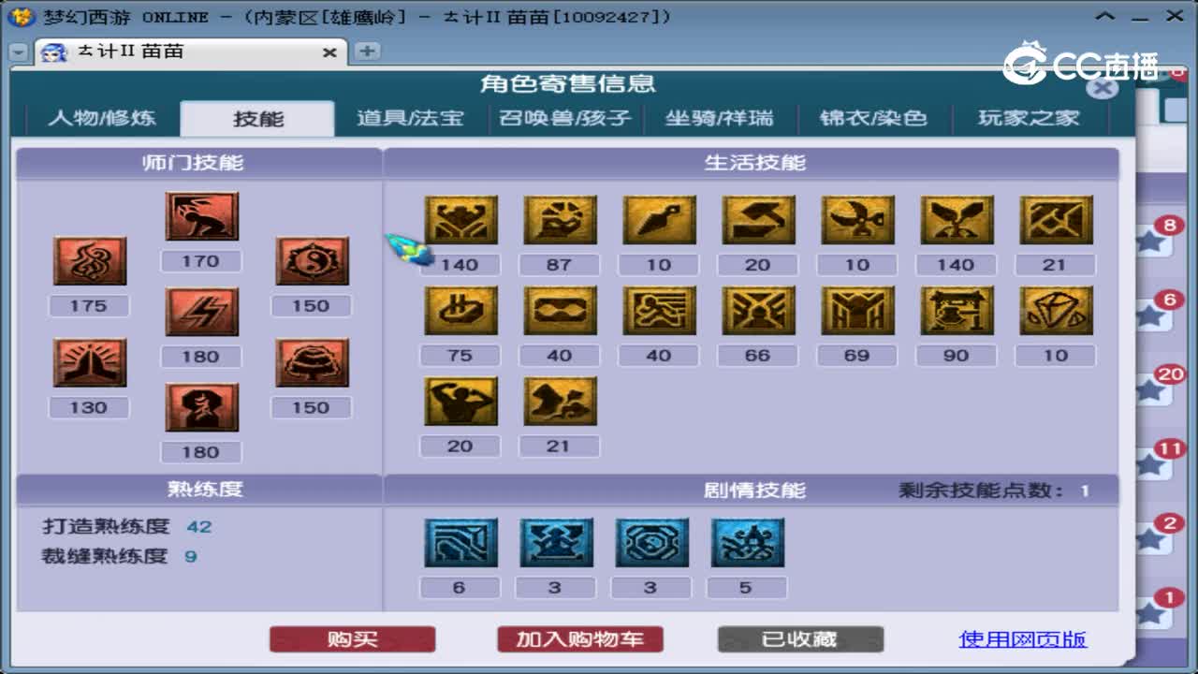Click the top-row life skill icon with level 21
Image resolution: width=1198 pixels, height=674 pixels.
[1056, 220]
